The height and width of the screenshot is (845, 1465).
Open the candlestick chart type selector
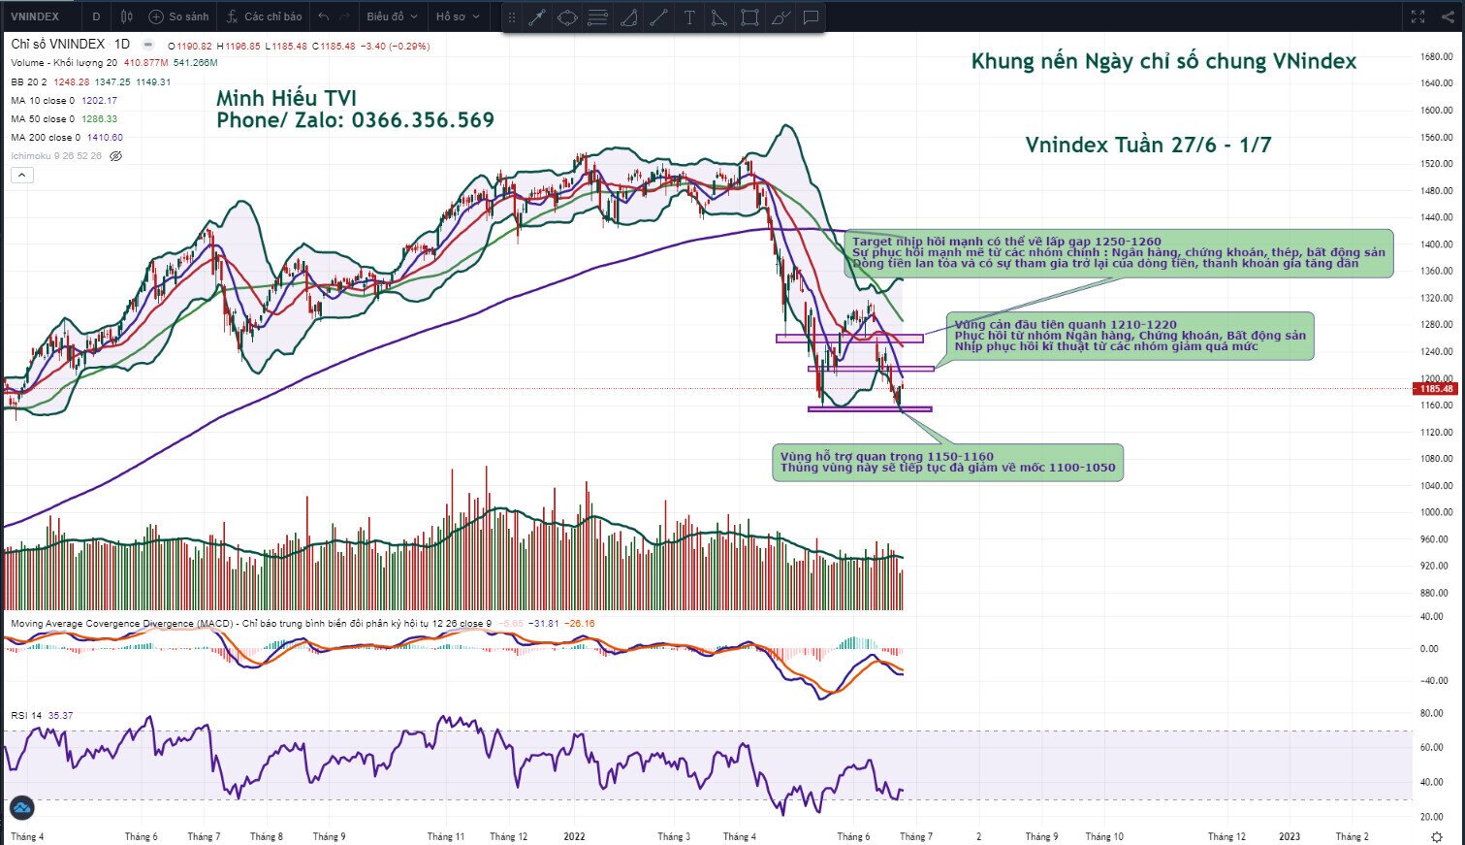tap(127, 16)
